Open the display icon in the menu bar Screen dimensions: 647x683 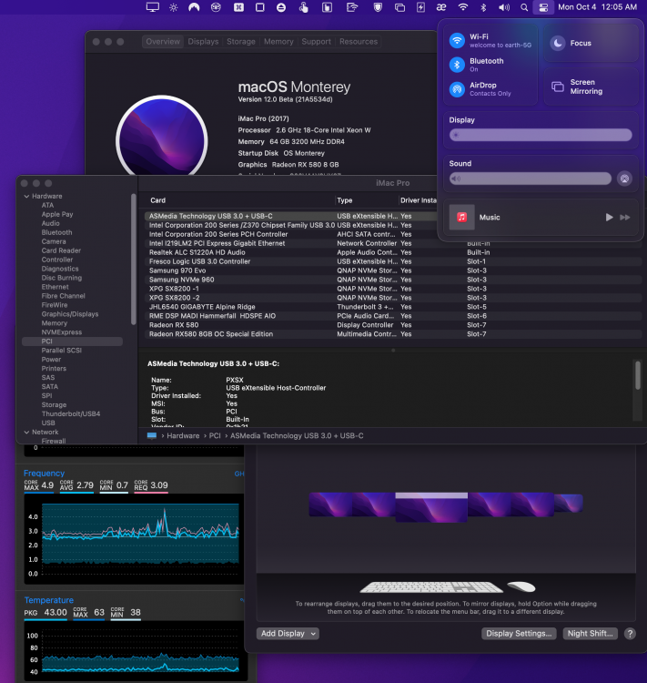click(x=152, y=7)
